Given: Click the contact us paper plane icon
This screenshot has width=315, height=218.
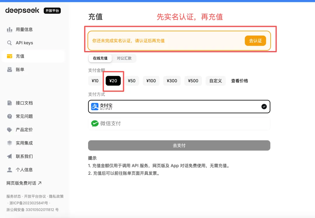Looking at the screenshot, I should 9,157.
